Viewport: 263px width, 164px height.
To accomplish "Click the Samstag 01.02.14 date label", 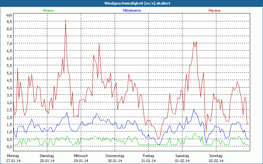I will point(182,158).
